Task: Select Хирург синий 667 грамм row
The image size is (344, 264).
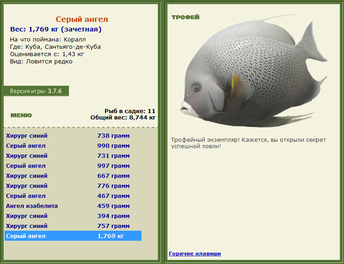Action: 73,176
